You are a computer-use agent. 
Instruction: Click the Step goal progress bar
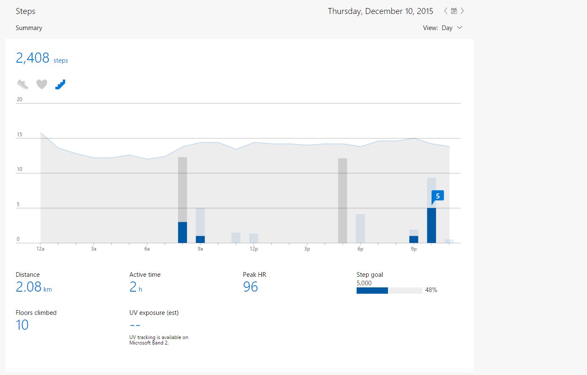(389, 290)
